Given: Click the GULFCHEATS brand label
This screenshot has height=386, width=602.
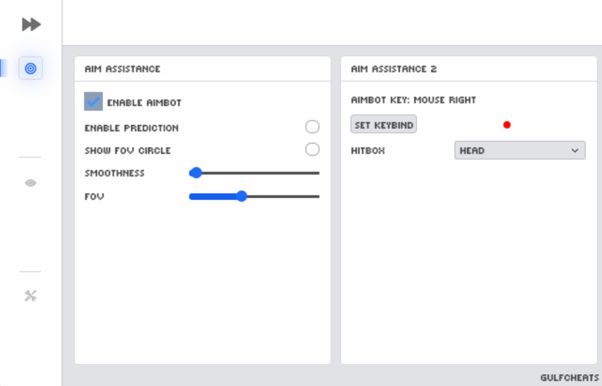Looking at the screenshot, I should [x=569, y=378].
